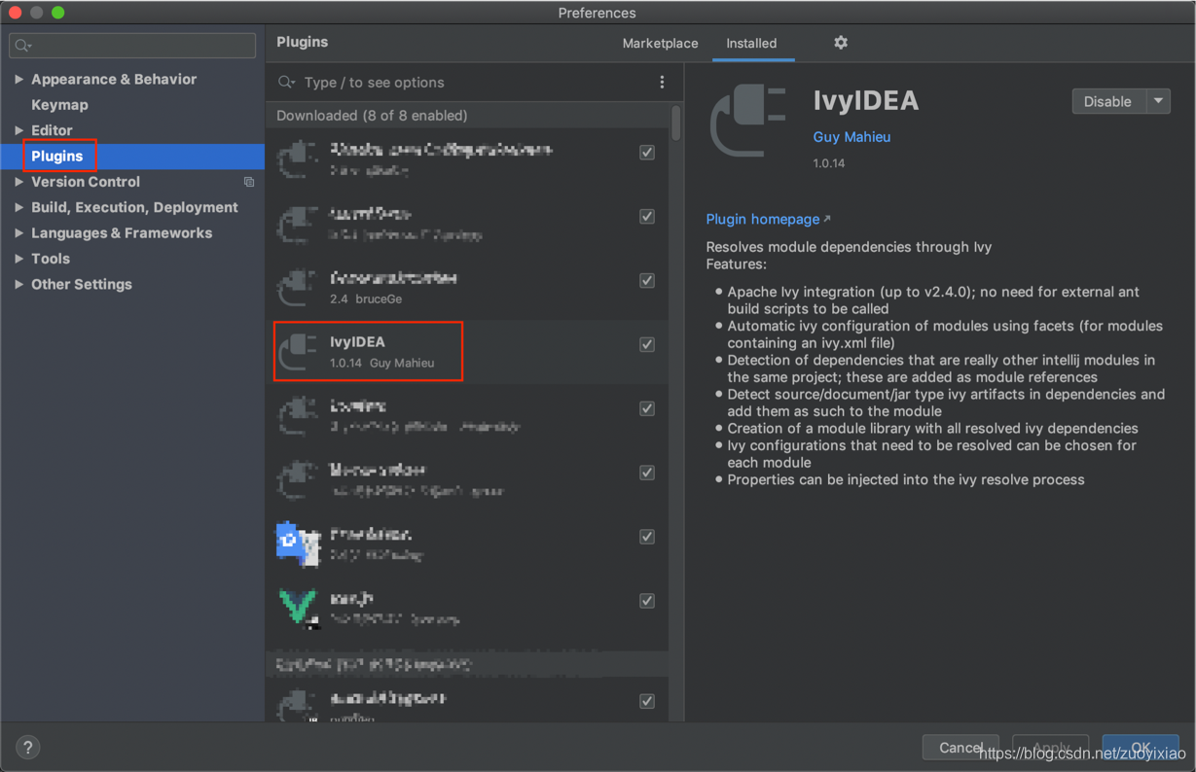The image size is (1196, 772).
Task: Expand the Version Control tree arrow
Action: (x=18, y=182)
